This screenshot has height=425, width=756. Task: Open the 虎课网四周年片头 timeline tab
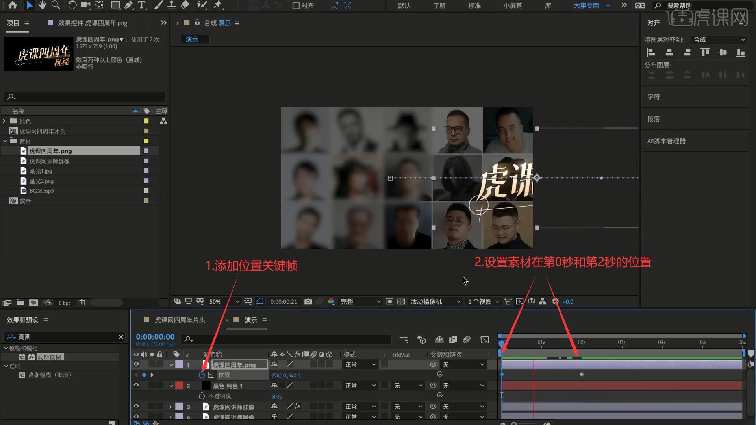pyautogui.click(x=180, y=320)
